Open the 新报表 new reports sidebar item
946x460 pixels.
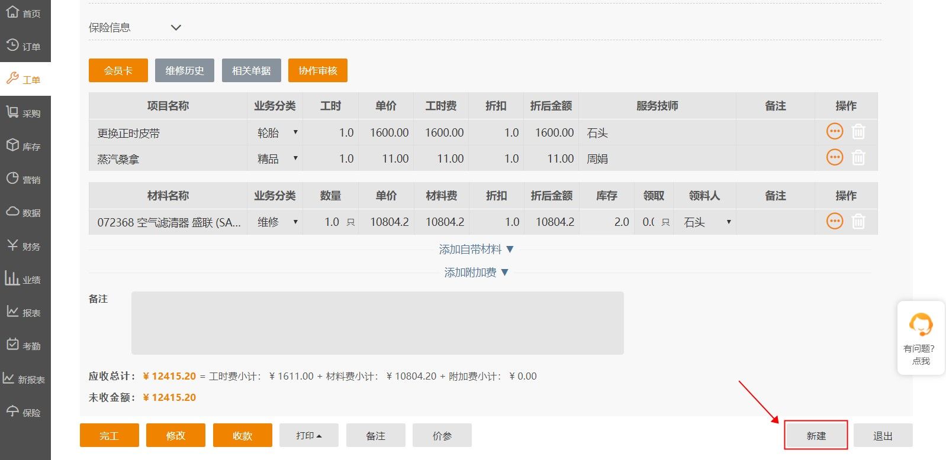(25, 379)
